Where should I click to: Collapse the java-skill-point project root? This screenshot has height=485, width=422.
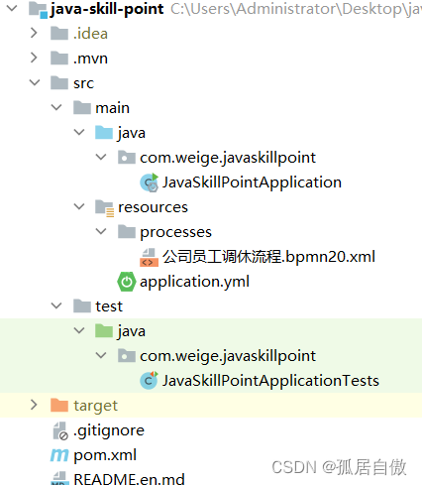[x=12, y=8]
